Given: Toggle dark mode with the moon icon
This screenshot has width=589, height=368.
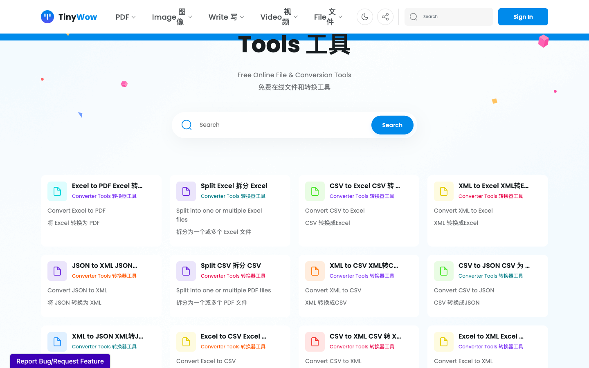Looking at the screenshot, I should pos(365,17).
